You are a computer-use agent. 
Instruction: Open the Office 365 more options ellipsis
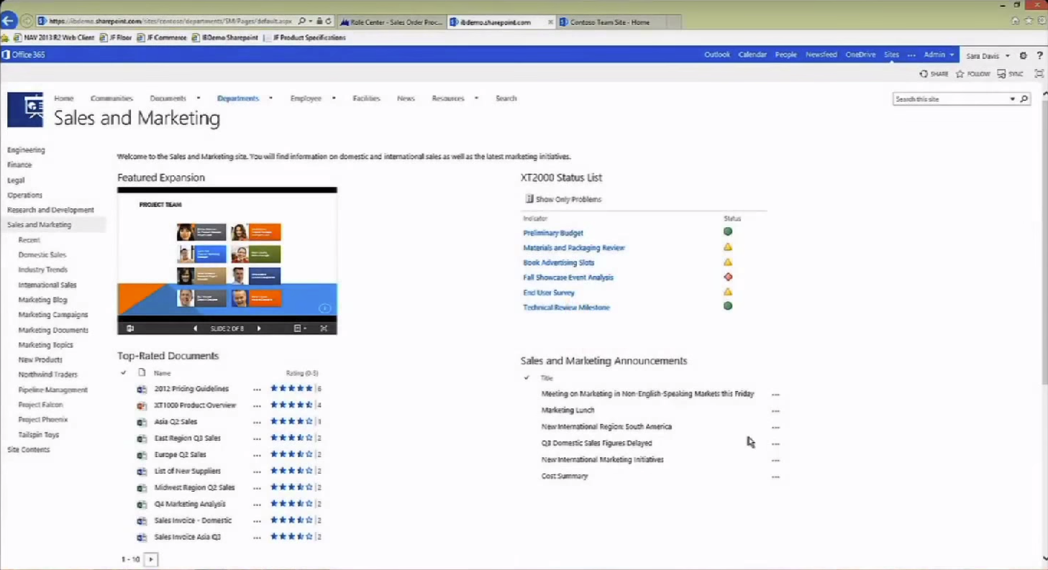(911, 55)
